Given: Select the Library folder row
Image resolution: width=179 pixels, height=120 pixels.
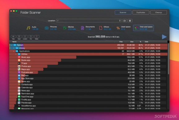Looking at the screenshot, I should 89,48.
